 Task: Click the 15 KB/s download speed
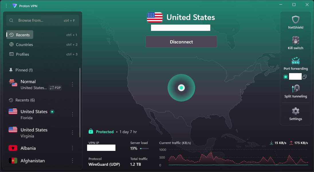[280, 143]
